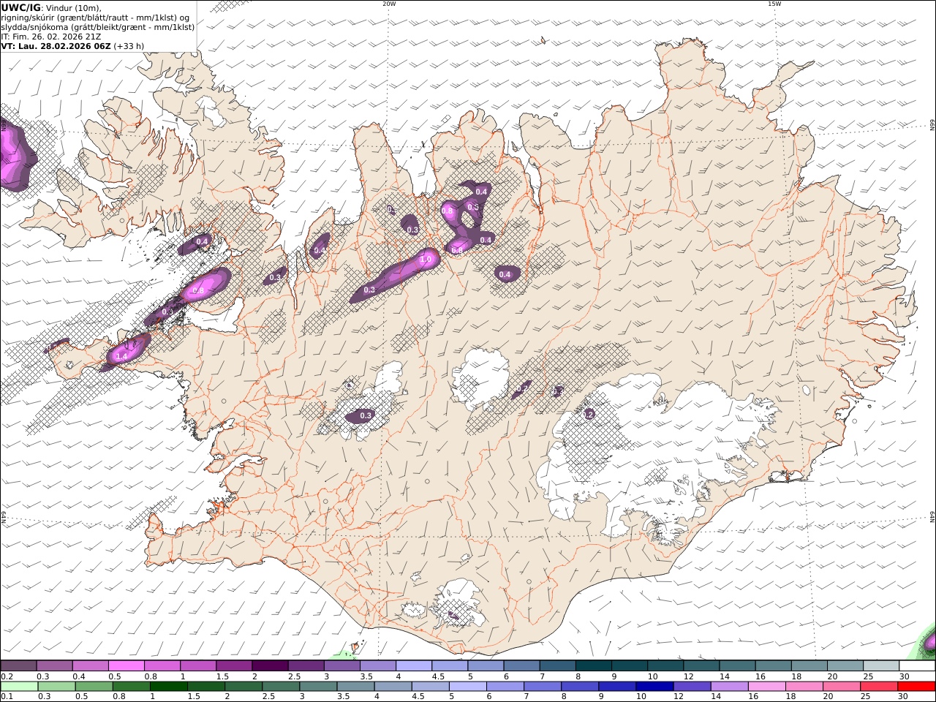Select the orchid 0.4 swatch in upper legend
The width and height of the screenshot is (936, 702).
(x=90, y=666)
